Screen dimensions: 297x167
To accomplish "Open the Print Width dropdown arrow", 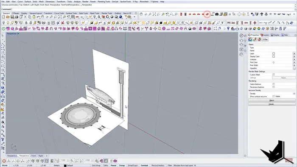I will [294, 65].
